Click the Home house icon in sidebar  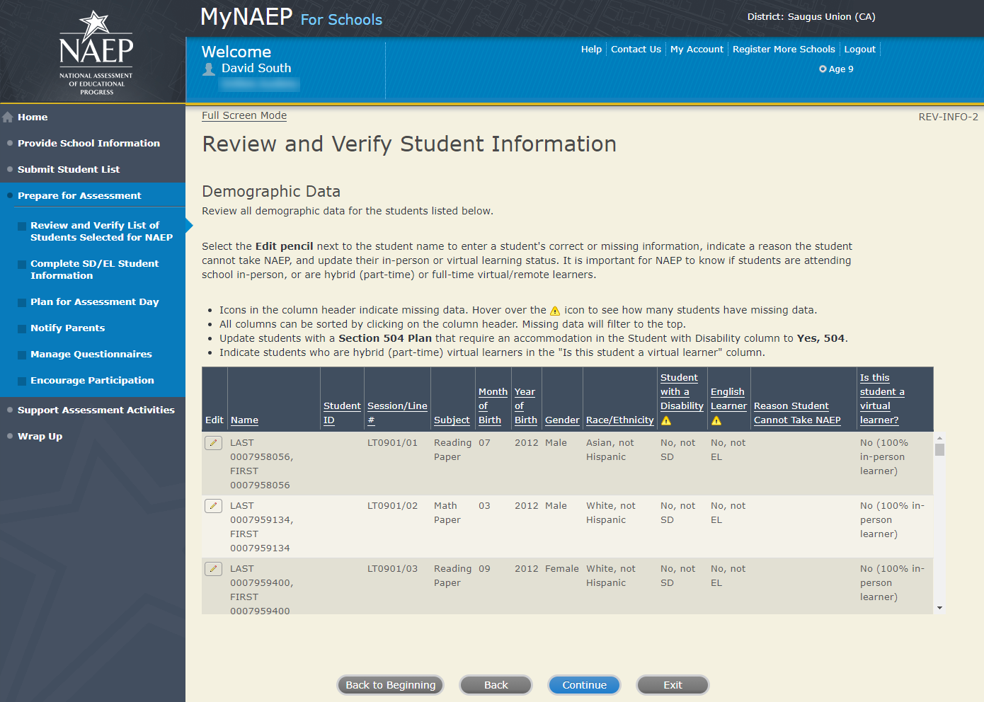pyautogui.click(x=8, y=117)
